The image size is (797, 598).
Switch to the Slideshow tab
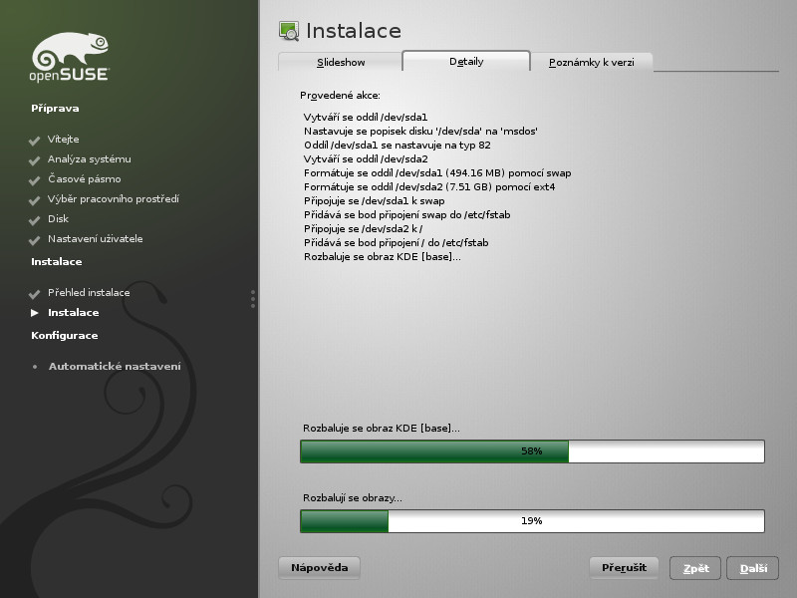(x=341, y=62)
